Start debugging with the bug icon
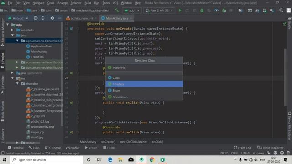The image size is (292, 164). (202, 10)
